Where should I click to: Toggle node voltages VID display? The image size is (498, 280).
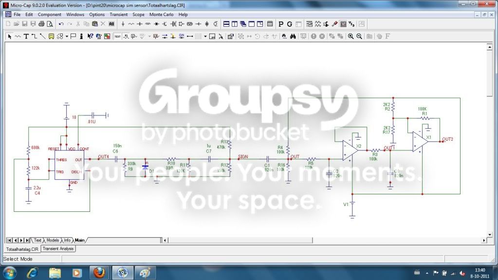351,24
